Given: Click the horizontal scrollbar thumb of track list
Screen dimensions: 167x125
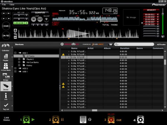Looking at the screenshot, I should click(94, 110).
